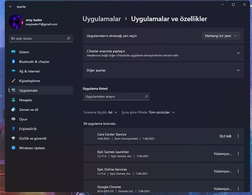Click the eraykader11@gmail.com account email

coord(41,24)
